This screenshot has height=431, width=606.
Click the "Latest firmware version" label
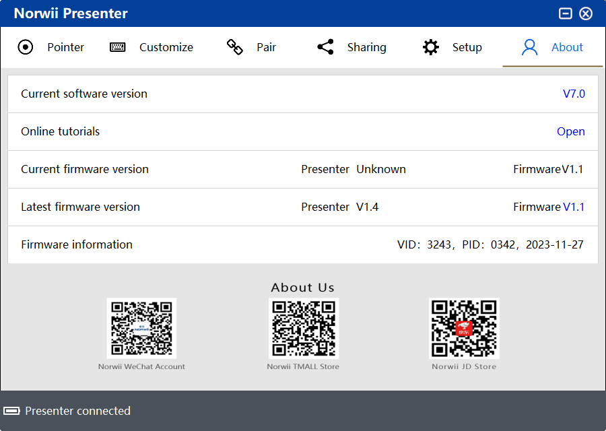click(80, 207)
